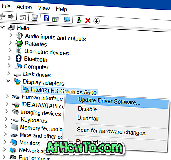Choose Scan for hardware changes menu entry

(x=111, y=131)
